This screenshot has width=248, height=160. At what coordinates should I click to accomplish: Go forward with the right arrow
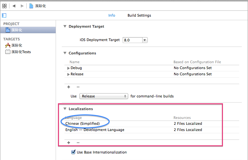coord(22,6)
